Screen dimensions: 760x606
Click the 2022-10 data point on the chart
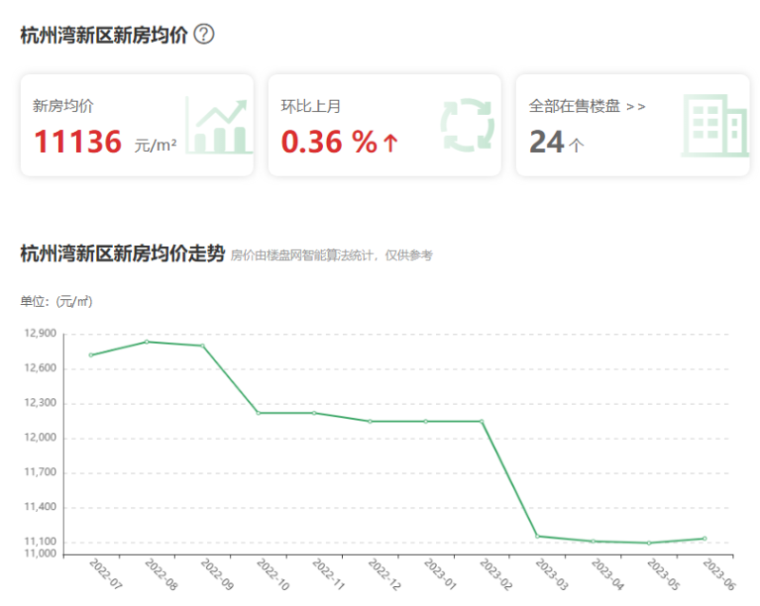(258, 413)
